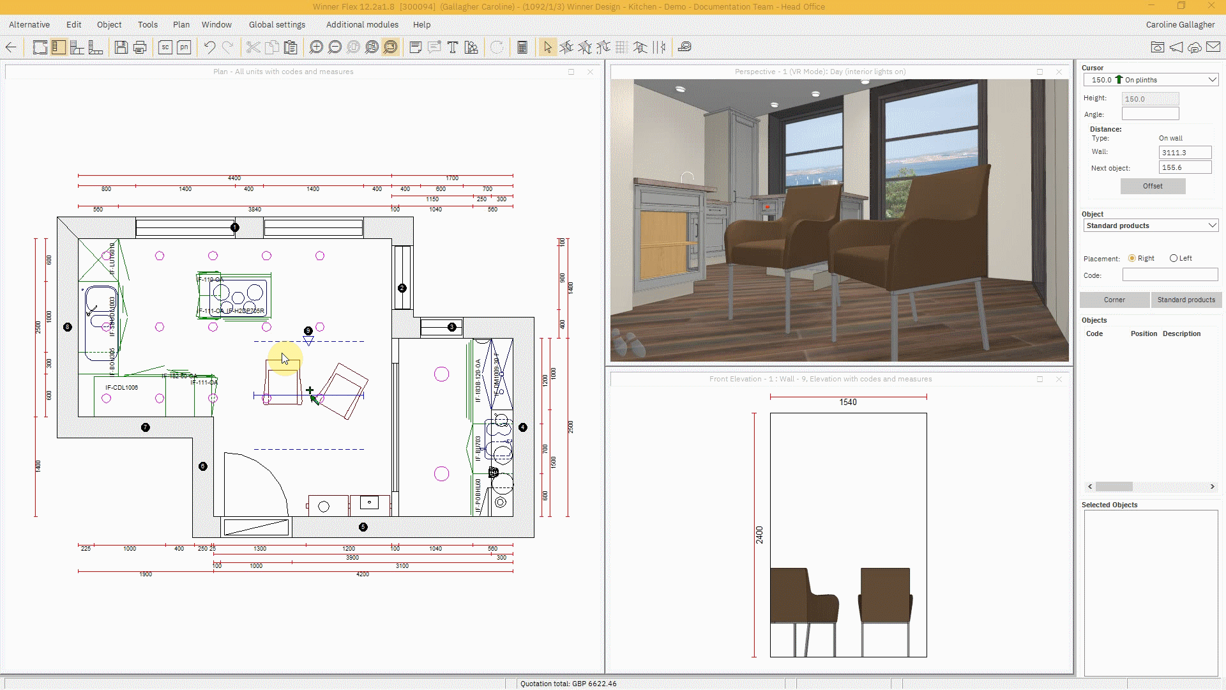The width and height of the screenshot is (1226, 690).
Task: Toggle Left placement radio button
Action: point(1173,258)
